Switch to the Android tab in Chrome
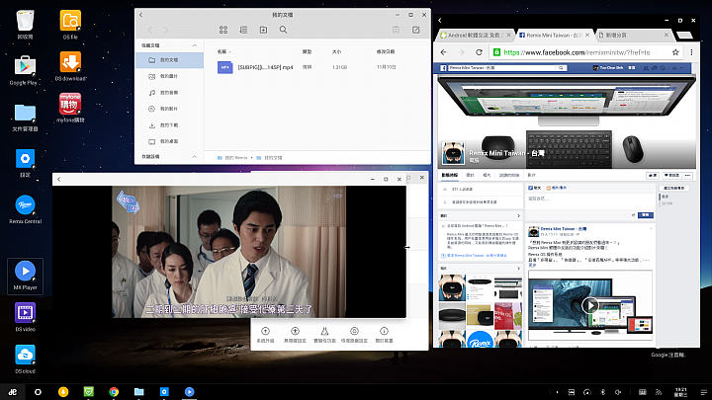The width and height of the screenshot is (712, 400). 473,35
